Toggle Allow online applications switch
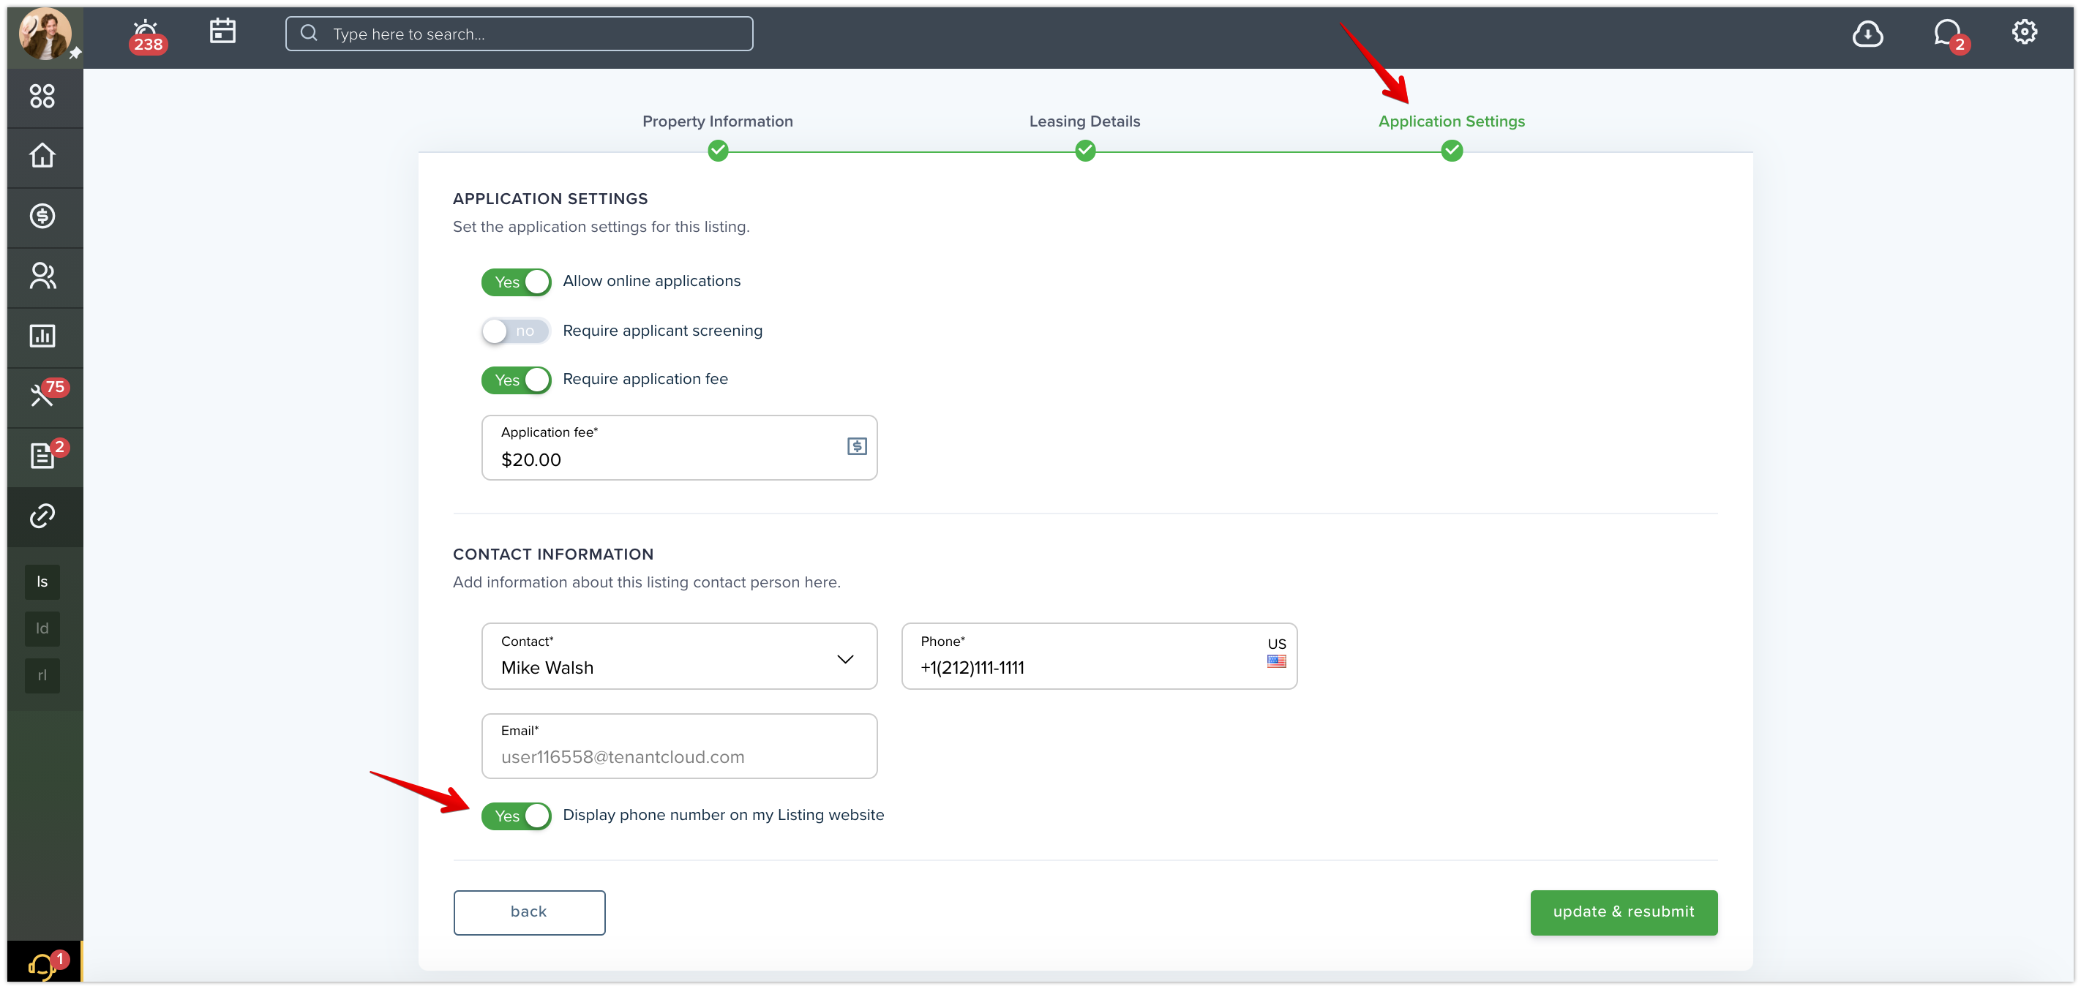2081x989 pixels. click(515, 282)
